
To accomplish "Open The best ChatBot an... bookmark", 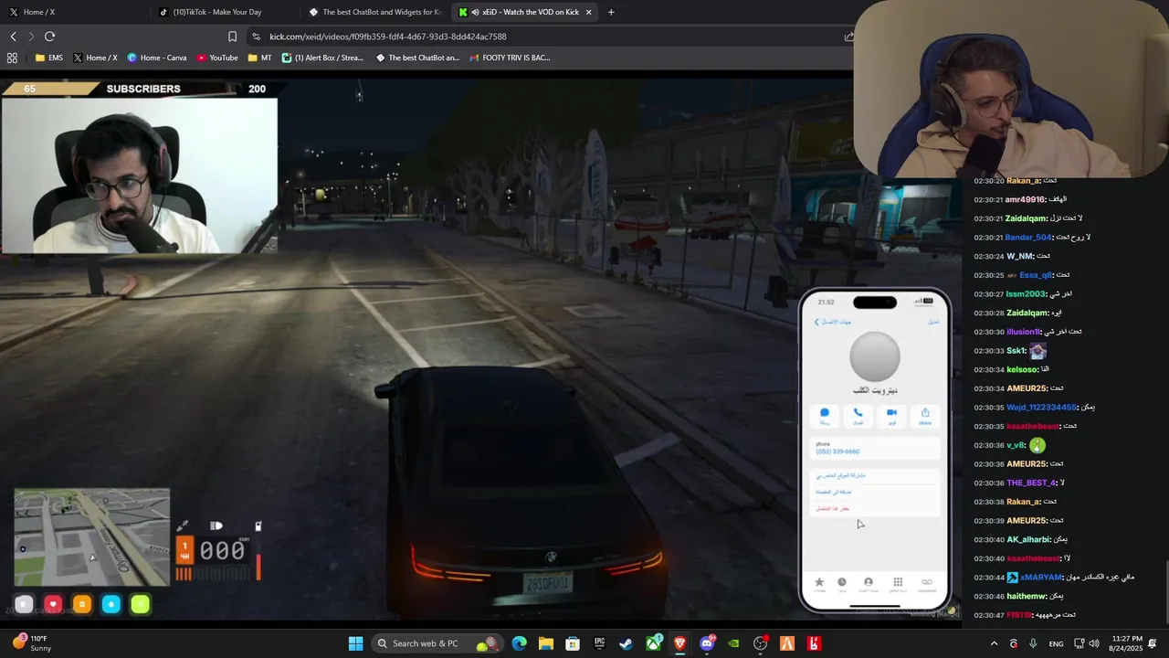I will click(416, 58).
